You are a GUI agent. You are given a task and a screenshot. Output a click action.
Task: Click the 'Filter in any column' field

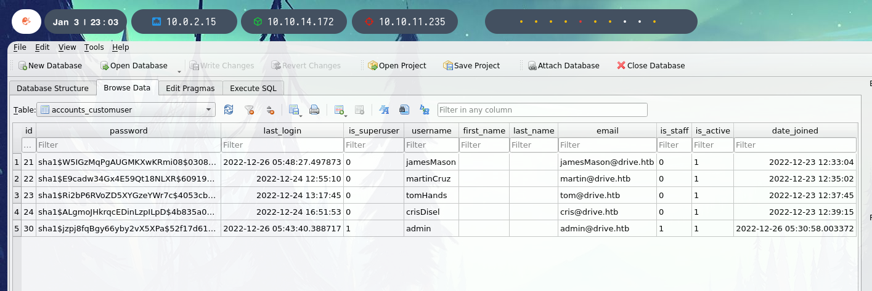[542, 110]
